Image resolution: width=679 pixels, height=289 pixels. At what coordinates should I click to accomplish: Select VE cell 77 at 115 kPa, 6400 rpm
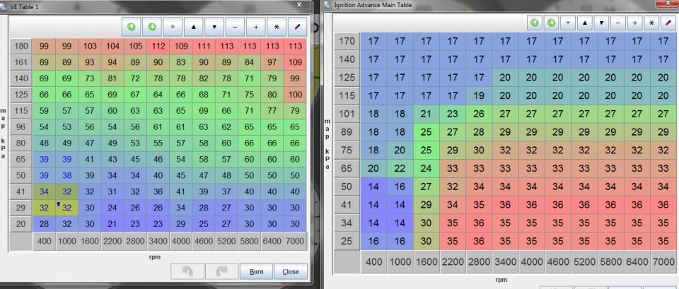pos(272,111)
